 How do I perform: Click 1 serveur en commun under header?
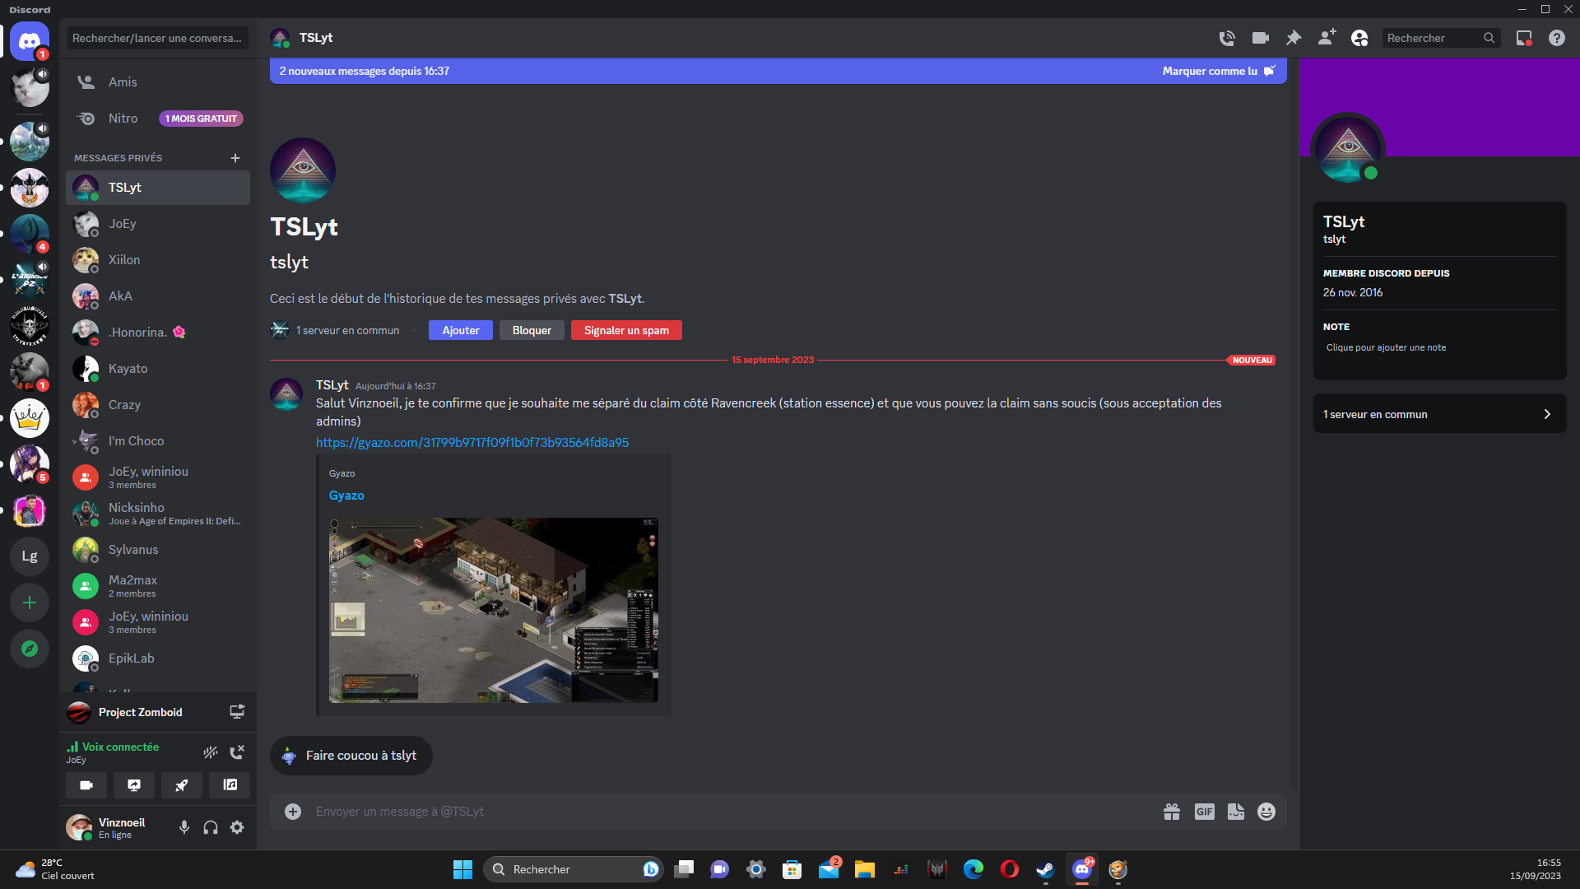[x=348, y=330]
